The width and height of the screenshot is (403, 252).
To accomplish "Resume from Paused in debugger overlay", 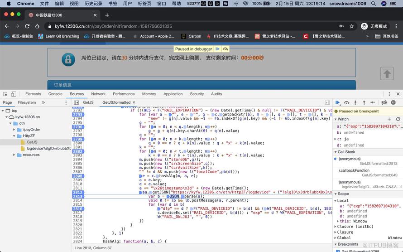I will pos(217,49).
